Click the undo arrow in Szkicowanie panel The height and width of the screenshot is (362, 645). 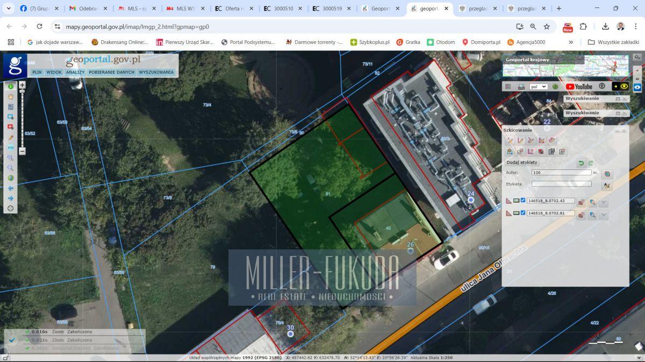coord(581,163)
